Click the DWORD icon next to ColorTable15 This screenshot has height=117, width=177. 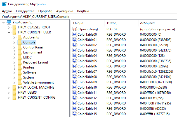click(x=75, y=114)
